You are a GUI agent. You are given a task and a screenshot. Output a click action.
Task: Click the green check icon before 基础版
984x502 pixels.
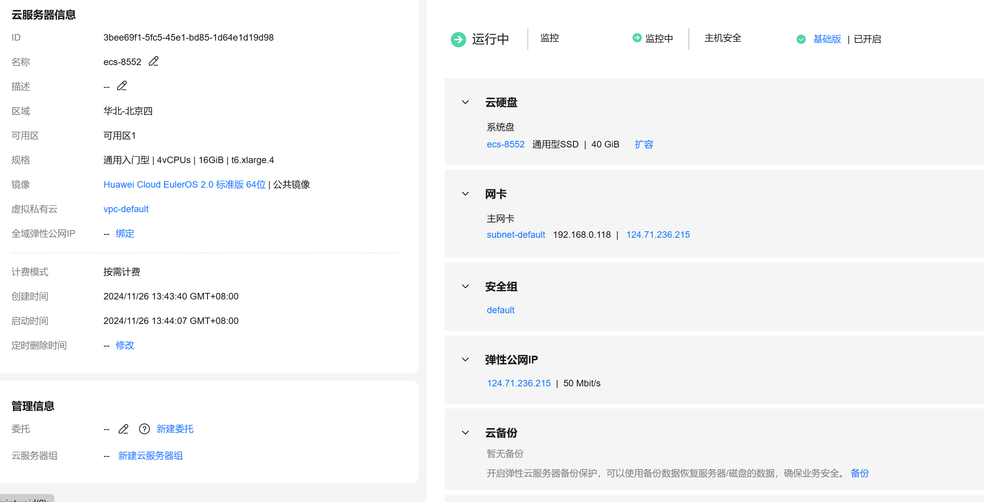click(x=801, y=39)
